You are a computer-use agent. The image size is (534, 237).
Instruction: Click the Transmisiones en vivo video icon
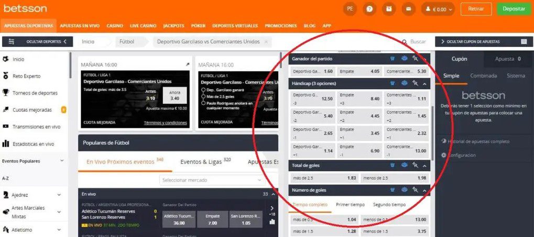click(5, 126)
